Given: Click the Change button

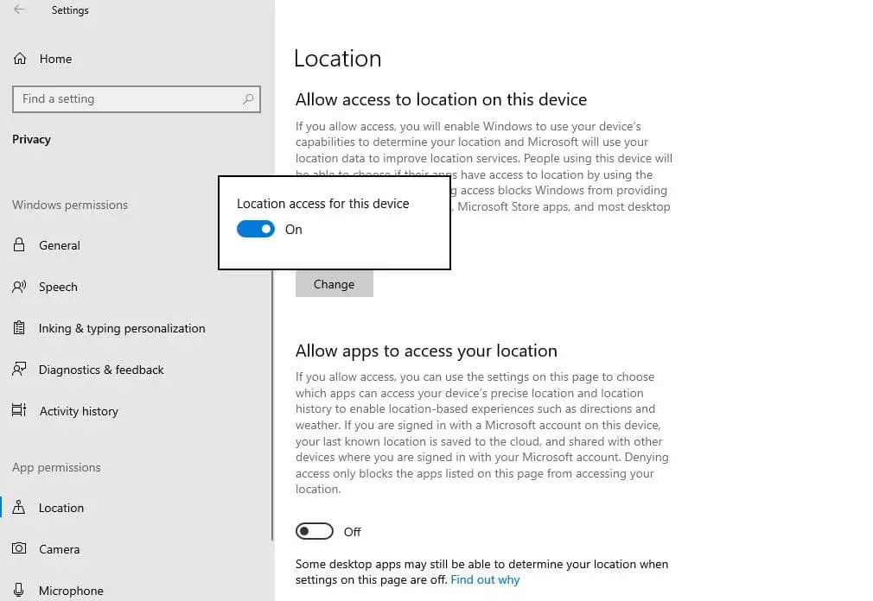Looking at the screenshot, I should click(x=334, y=283).
